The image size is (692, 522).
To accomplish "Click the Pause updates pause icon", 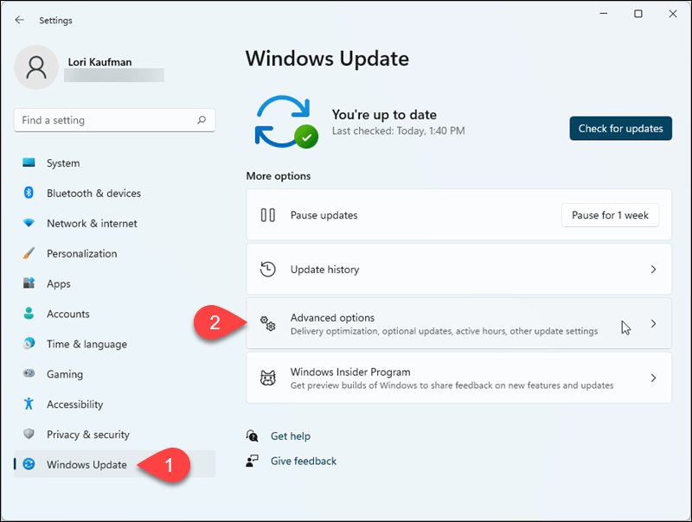I will click(268, 215).
